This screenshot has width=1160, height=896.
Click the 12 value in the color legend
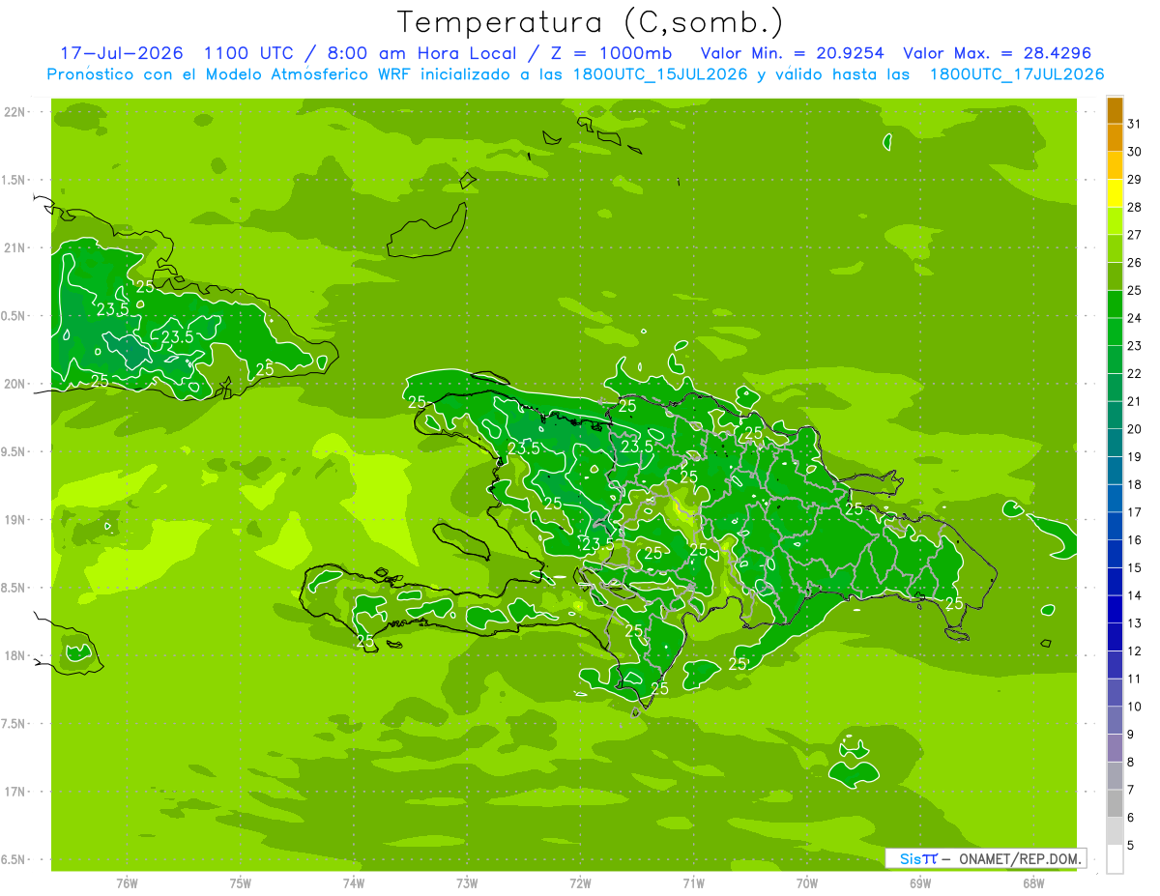point(1135,651)
